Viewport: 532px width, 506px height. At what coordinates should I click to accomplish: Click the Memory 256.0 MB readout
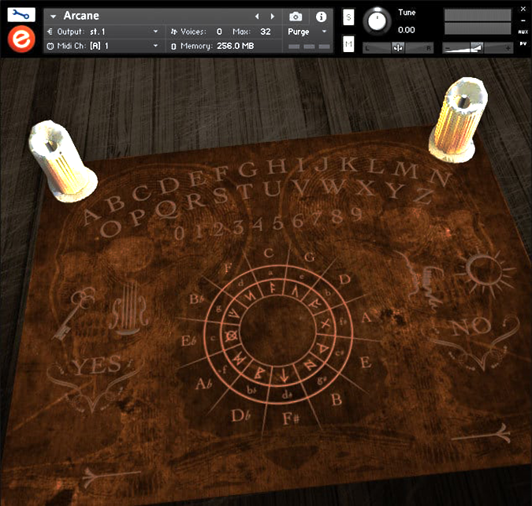click(235, 46)
